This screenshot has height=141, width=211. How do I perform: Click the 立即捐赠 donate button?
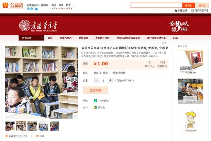(x=95, y=90)
